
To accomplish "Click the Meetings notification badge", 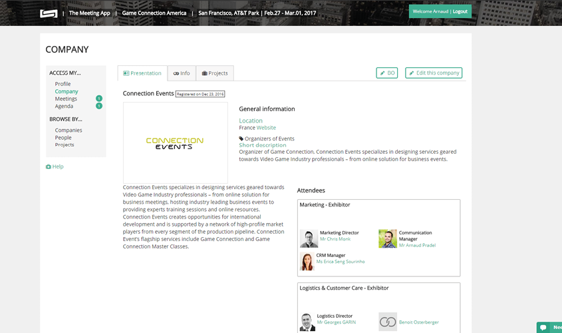I will (99, 99).
